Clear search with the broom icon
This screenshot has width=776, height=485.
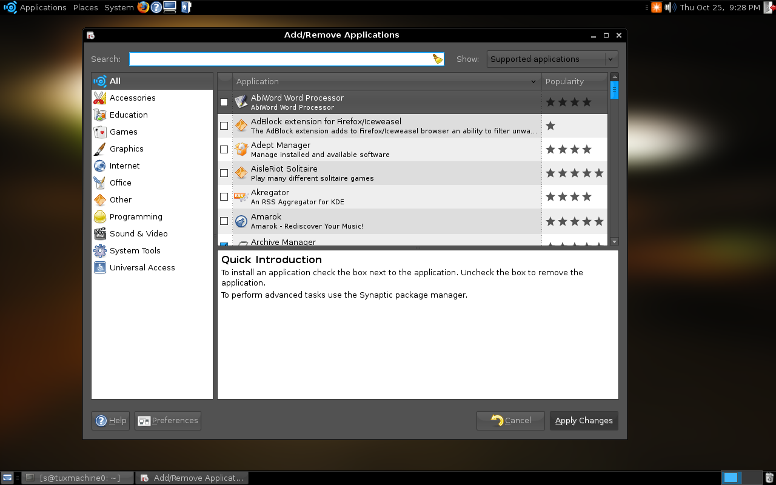pos(438,59)
